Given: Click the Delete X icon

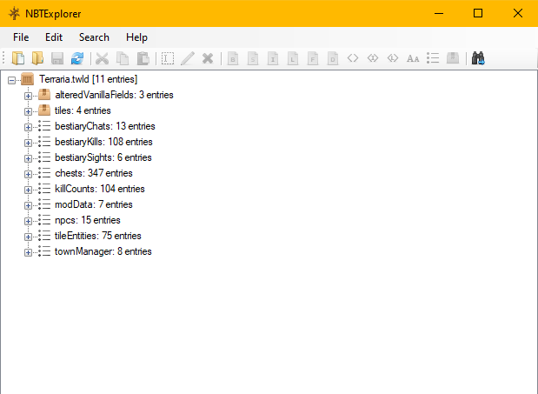Looking at the screenshot, I should pos(208,58).
